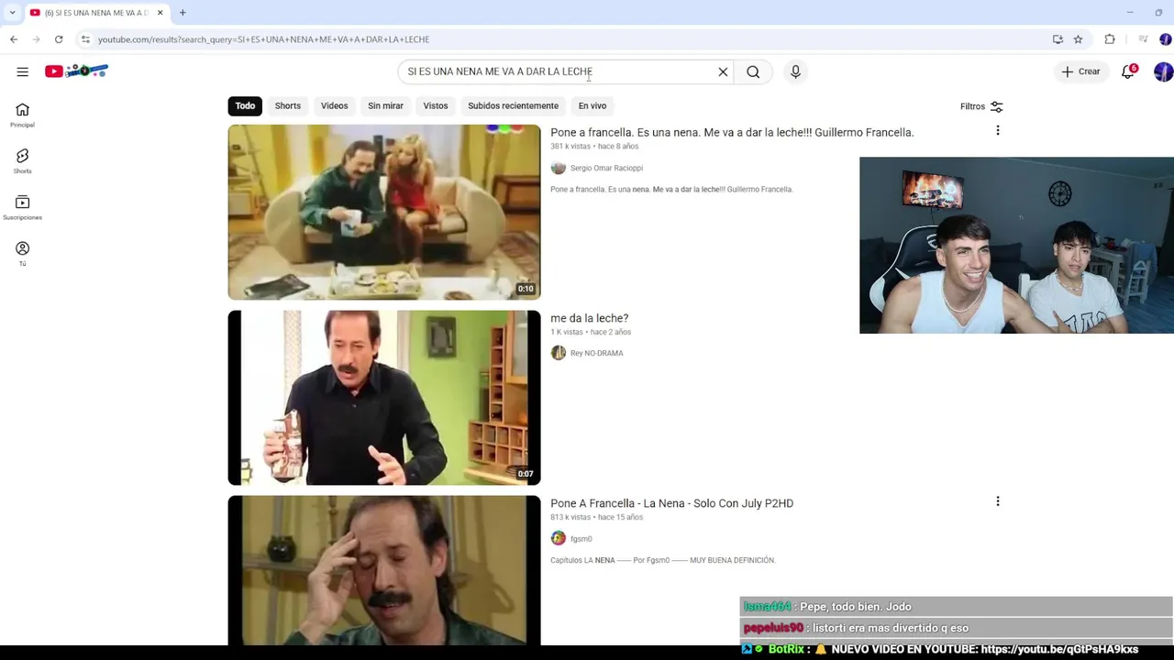Click the media control icon in toolbar

1143,39
